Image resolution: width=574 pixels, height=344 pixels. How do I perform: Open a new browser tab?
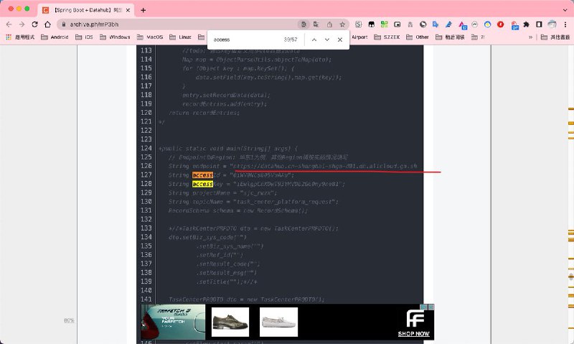[143, 10]
